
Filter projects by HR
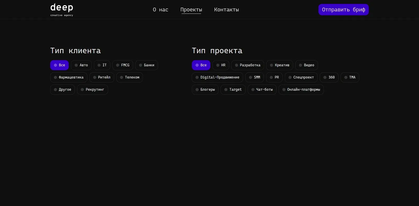coord(221,65)
